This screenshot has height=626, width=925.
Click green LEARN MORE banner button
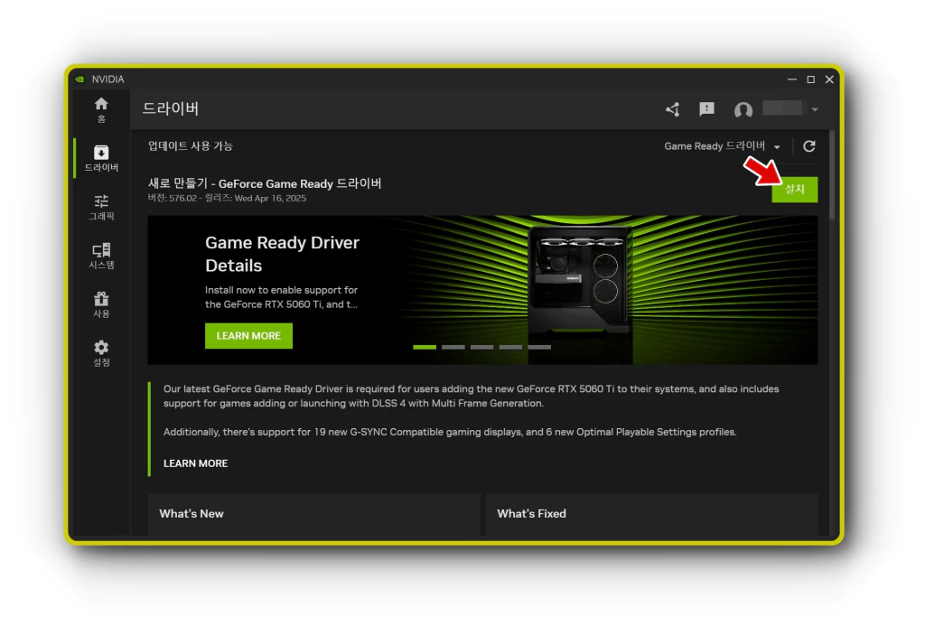(x=248, y=336)
